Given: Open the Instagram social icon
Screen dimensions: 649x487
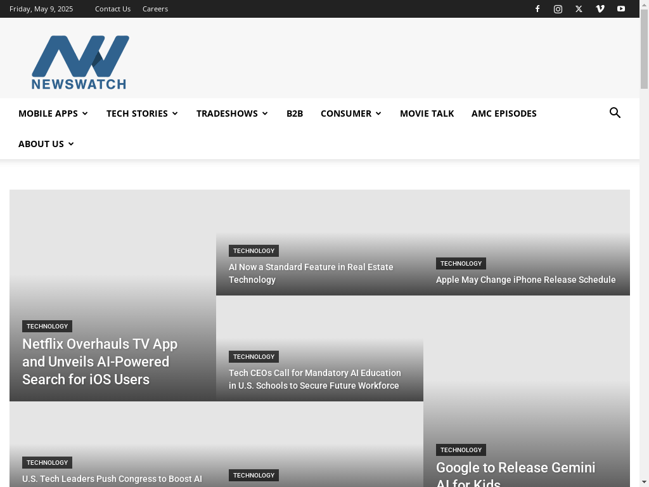Looking at the screenshot, I should [x=558, y=9].
